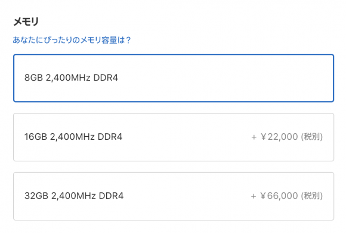Click the yen symbol on the 16GB price
This screenshot has width=346, height=233.
pos(264,137)
